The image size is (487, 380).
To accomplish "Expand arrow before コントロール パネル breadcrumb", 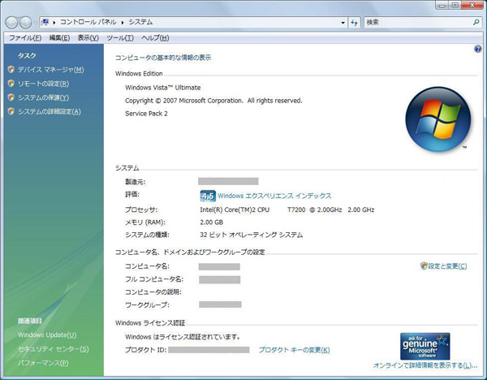I will coord(54,23).
